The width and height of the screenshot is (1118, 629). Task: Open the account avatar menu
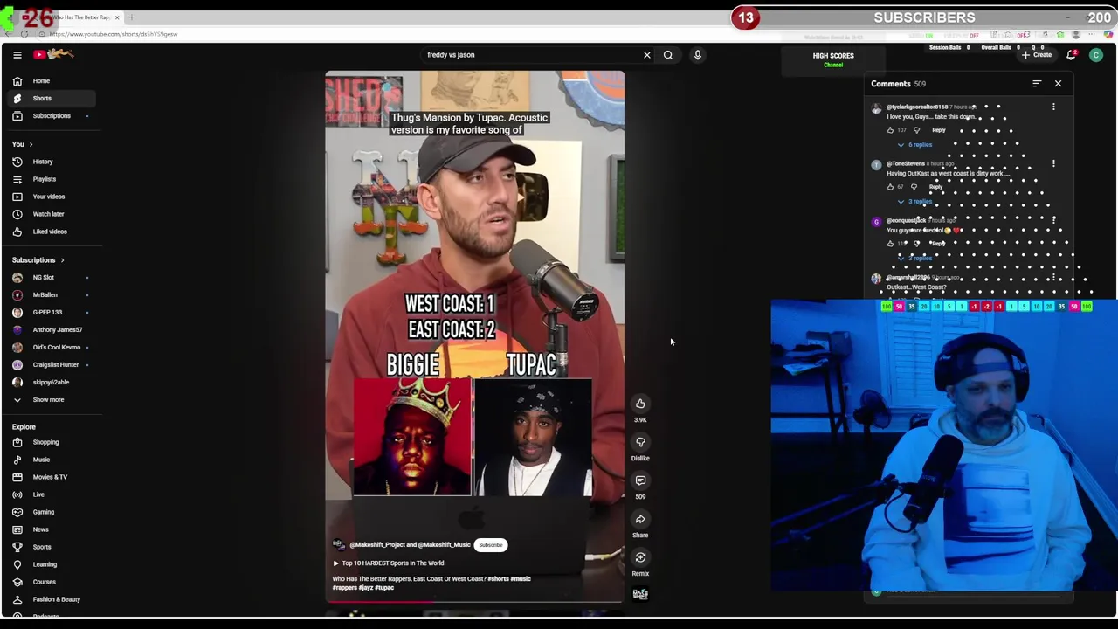click(1096, 55)
